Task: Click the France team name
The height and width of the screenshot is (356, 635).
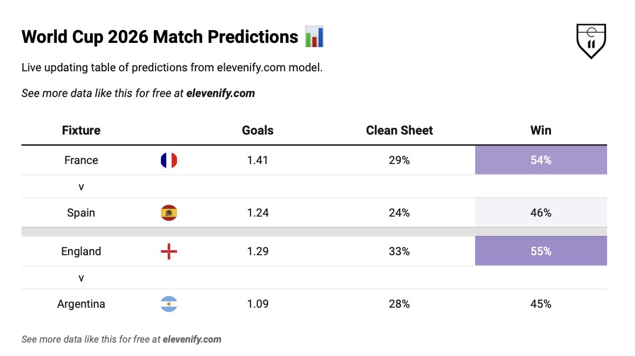Action: [x=81, y=160]
